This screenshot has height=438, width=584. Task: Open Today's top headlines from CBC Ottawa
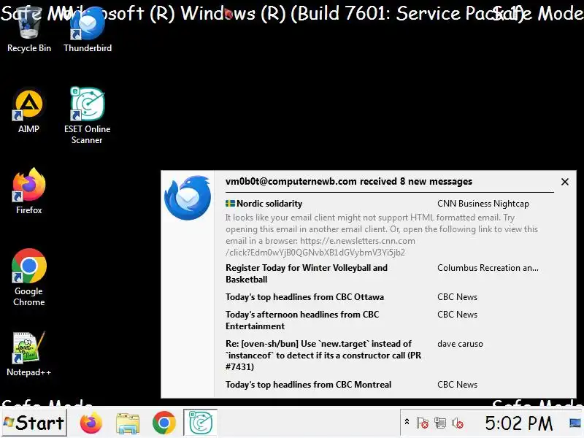point(304,297)
